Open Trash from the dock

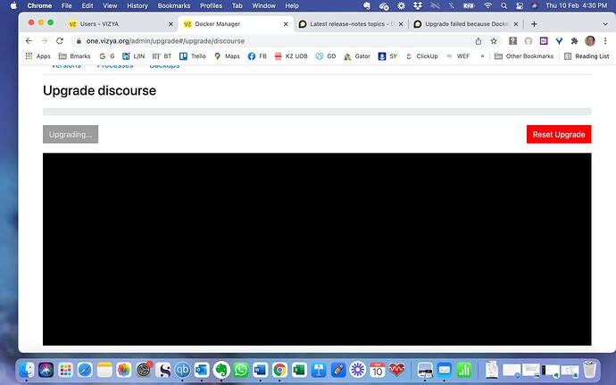pos(590,370)
